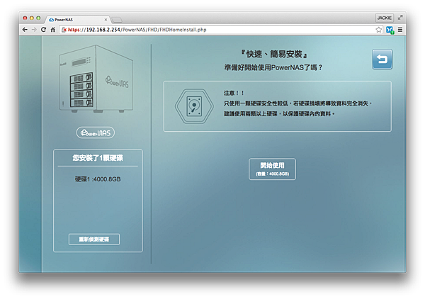Viewport: 425px width, 299px height.
Task: Enter fullscreen with expand arrows icon
Action: pyautogui.click(x=400, y=18)
